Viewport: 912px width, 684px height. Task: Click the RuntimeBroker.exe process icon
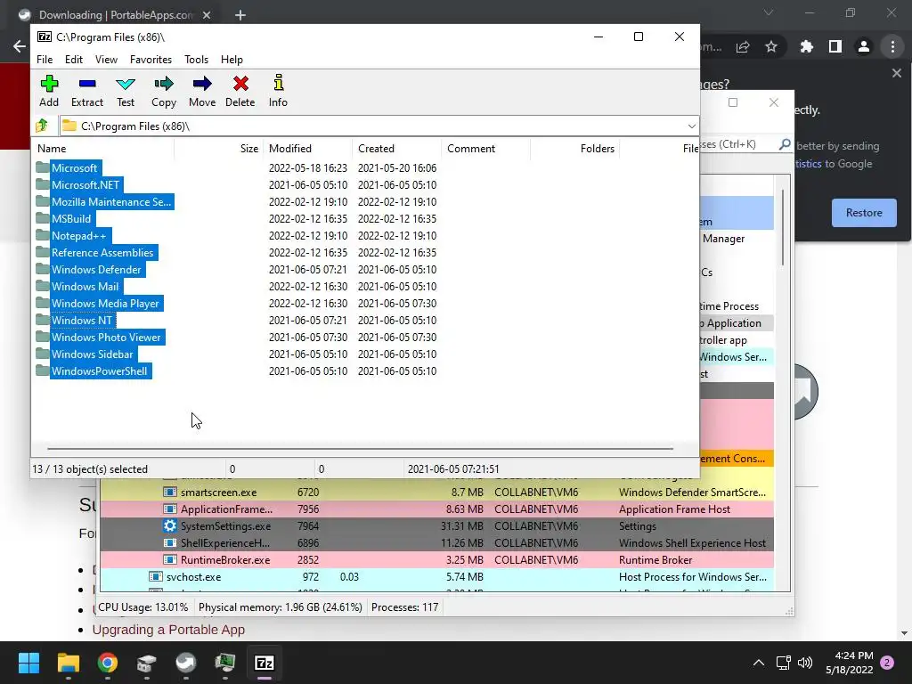click(170, 559)
